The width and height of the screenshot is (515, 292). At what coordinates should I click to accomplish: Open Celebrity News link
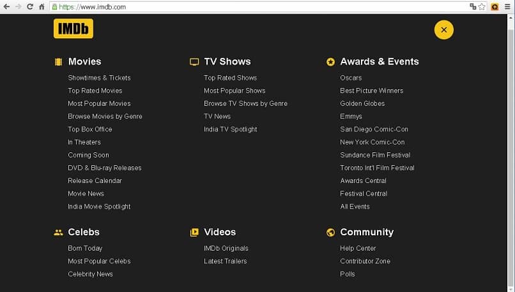(x=90, y=274)
